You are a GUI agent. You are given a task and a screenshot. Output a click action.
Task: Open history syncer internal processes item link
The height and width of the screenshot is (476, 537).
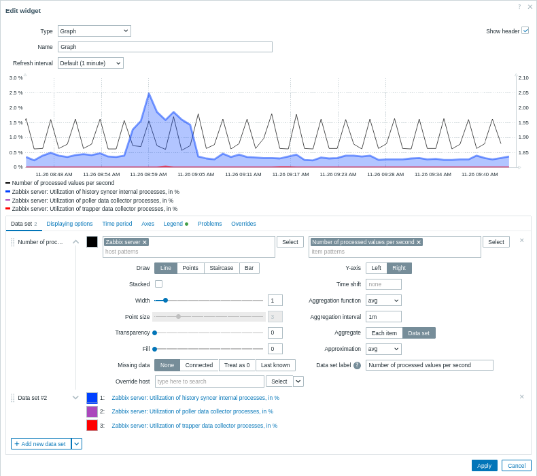196,398
